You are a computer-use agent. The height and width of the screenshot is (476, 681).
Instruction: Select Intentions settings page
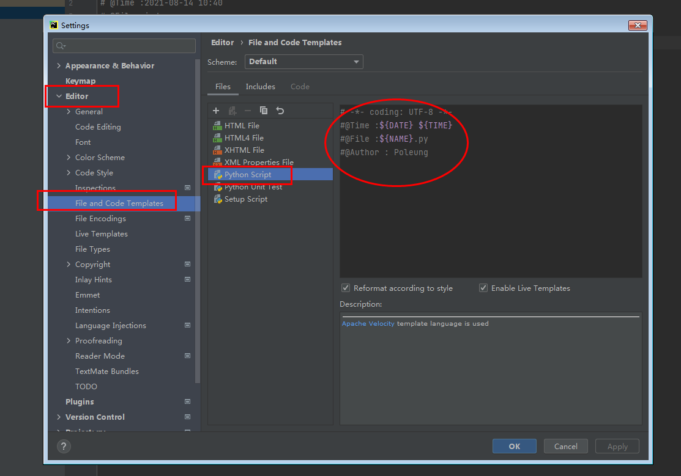[x=92, y=310]
